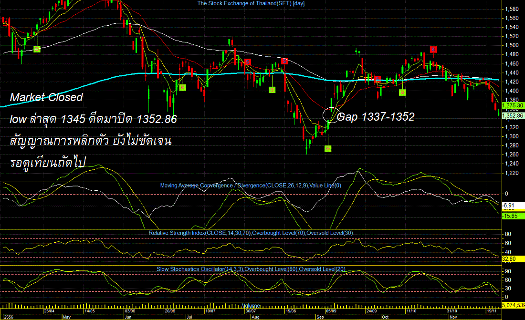
Task: Click the 1,440 price axis label
Action: tap(512, 72)
